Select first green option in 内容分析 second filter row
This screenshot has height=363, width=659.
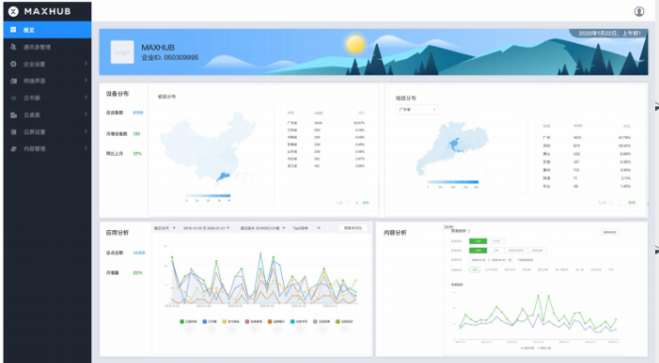(x=478, y=250)
